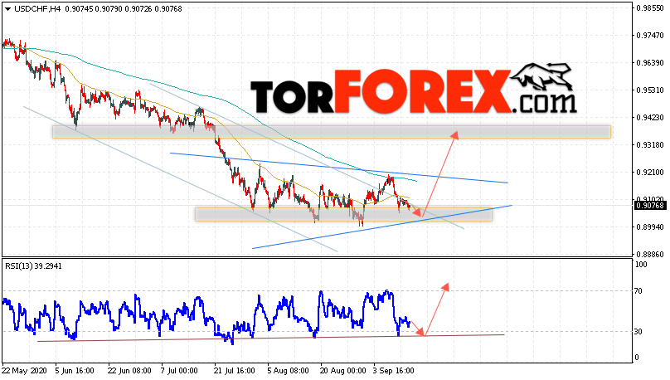
Task: Click the 7 Jul 00:00 date label
Action: point(179,370)
